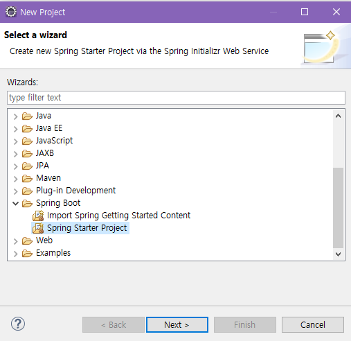The image size is (351, 341).
Task: Click the JavaScript folder icon
Action: click(x=27, y=141)
